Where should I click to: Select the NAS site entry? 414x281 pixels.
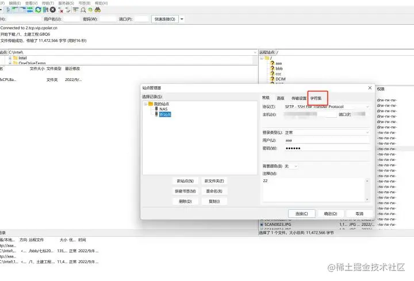click(163, 109)
